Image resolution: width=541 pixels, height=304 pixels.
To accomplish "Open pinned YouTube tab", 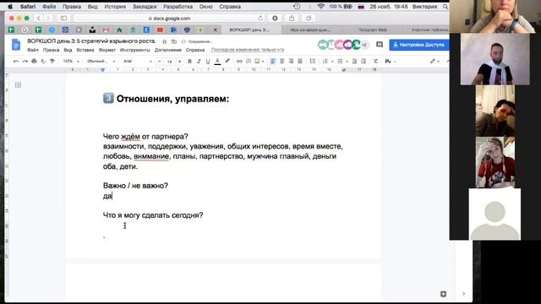I will 160,30.
